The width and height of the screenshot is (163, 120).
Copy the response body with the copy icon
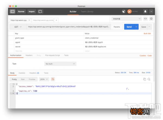[x=144, y=79]
